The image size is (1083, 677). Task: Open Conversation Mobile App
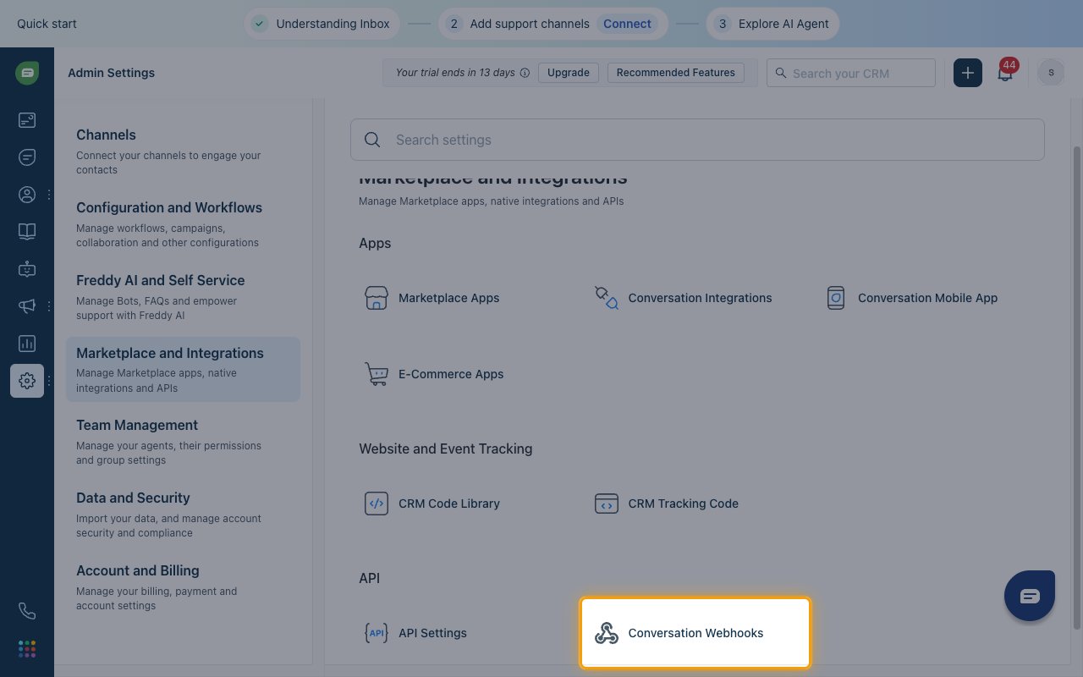click(x=911, y=298)
